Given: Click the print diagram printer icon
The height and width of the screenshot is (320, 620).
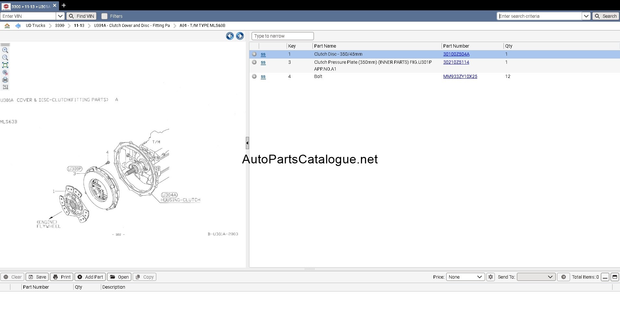Looking at the screenshot, I should tap(5, 80).
